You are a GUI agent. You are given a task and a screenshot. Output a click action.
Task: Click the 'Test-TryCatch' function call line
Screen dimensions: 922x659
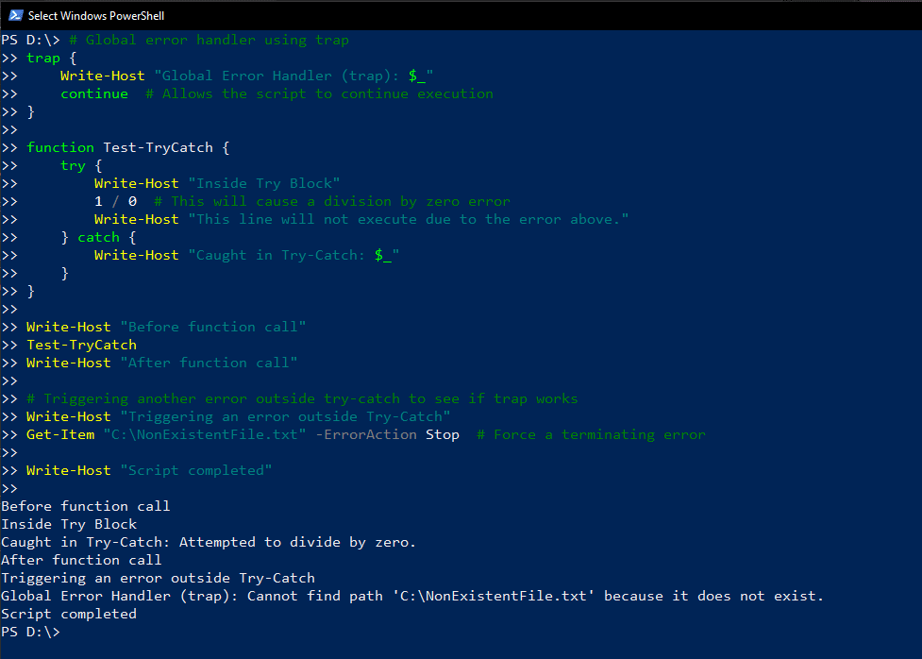[x=82, y=346]
